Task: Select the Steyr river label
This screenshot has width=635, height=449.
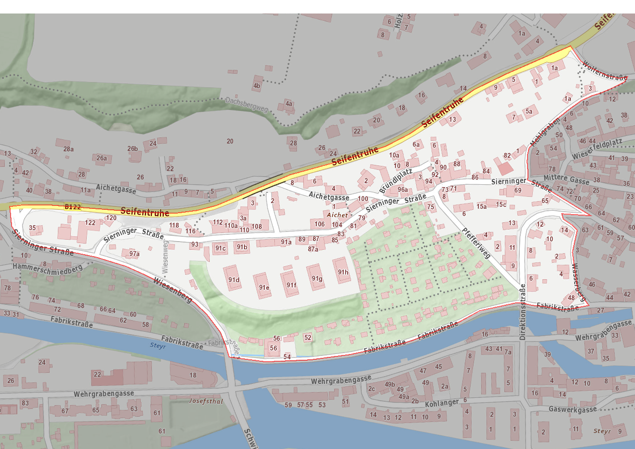Action: [158, 346]
